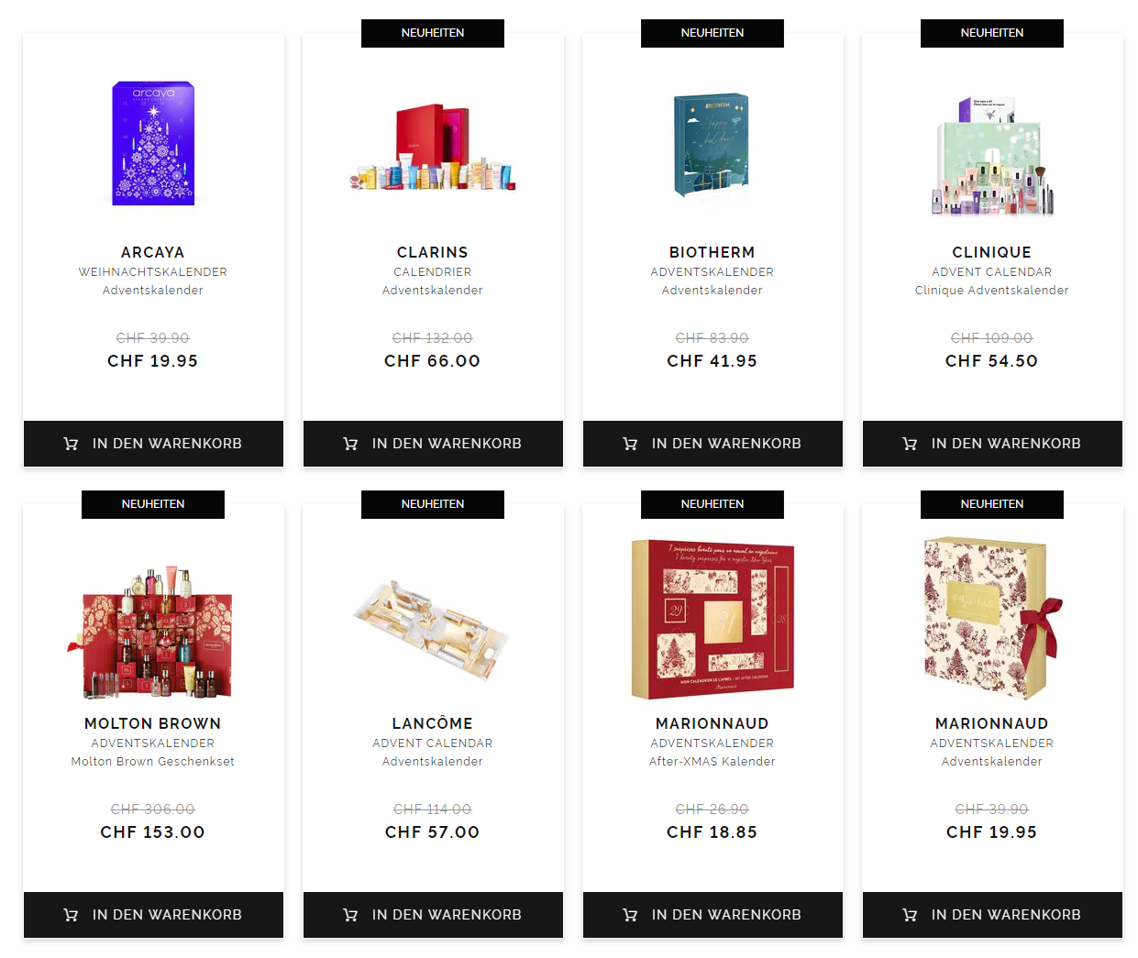This screenshot has width=1138, height=958.
Task: Click cart icon on Clarins card
Action: click(350, 444)
